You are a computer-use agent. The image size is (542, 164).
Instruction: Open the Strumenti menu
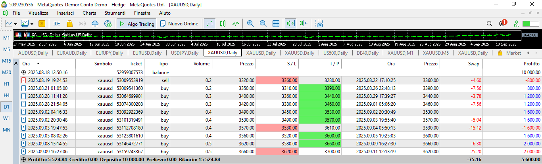pyautogui.click(x=115, y=13)
